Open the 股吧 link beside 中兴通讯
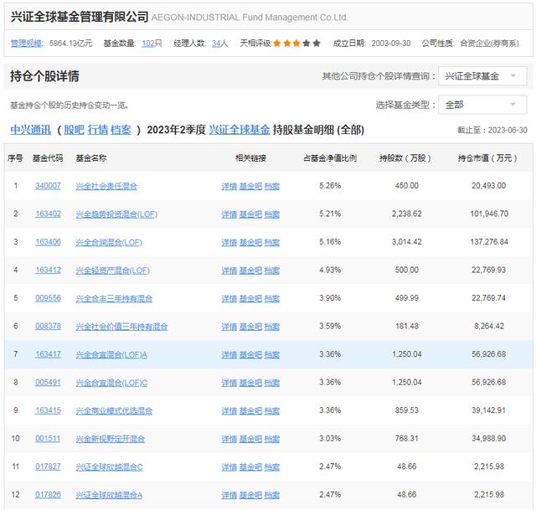Image resolution: width=536 pixels, height=510 pixels. tap(74, 130)
